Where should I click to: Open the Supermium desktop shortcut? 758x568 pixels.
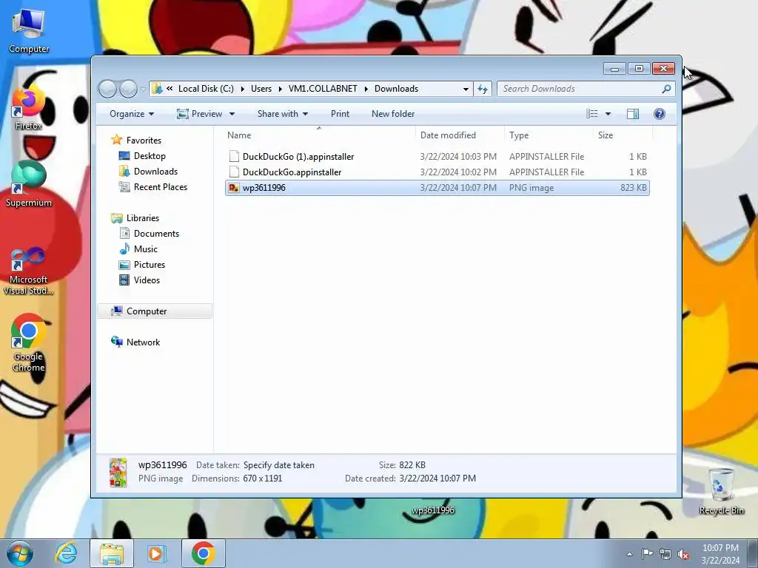[29, 184]
